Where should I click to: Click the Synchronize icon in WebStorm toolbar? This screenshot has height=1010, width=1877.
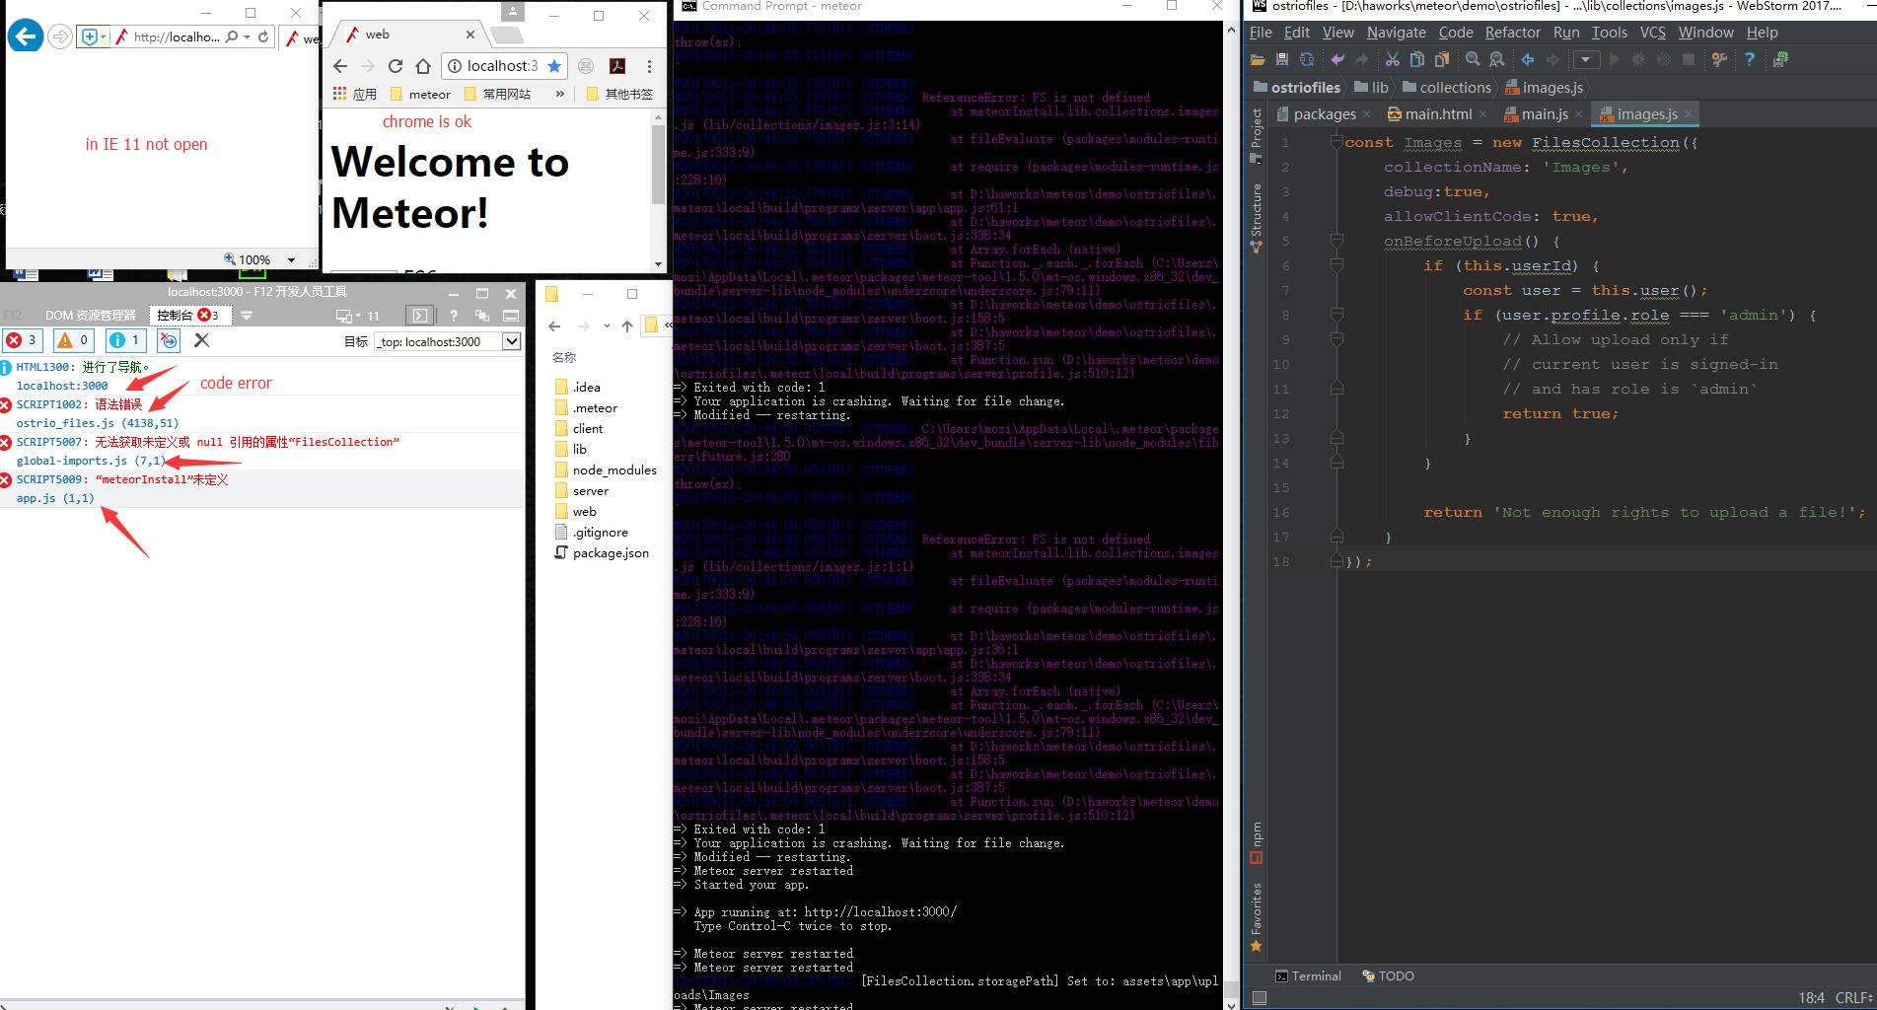click(1307, 60)
